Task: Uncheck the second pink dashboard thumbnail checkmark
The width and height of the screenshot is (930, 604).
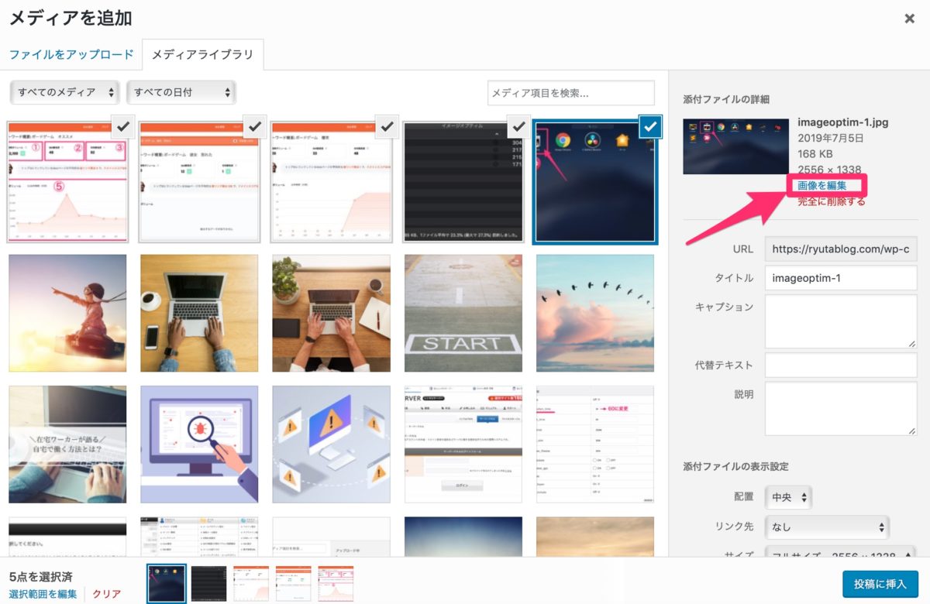Action: (256, 125)
